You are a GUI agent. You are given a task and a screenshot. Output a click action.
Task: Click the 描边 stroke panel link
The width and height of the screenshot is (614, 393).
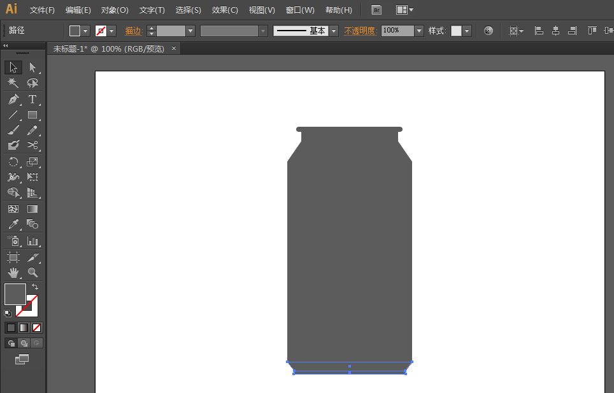coord(134,31)
